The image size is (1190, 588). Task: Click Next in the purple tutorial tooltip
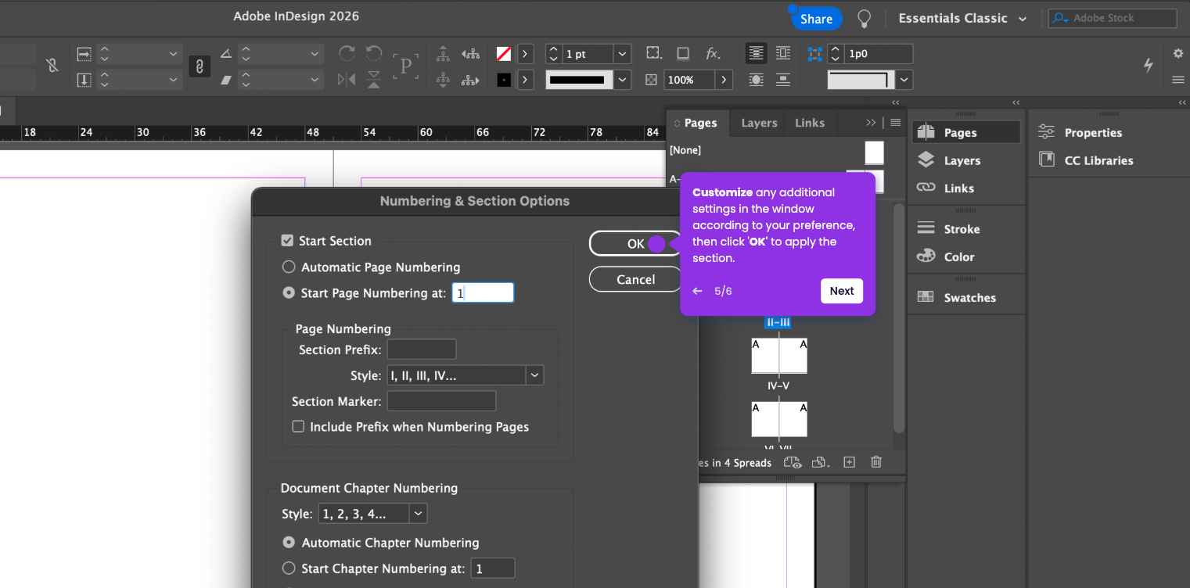[x=841, y=291]
